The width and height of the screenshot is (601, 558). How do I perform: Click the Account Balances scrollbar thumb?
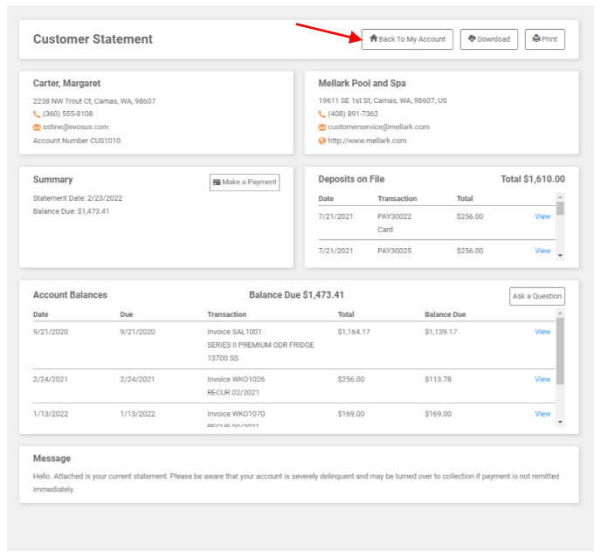click(560, 351)
